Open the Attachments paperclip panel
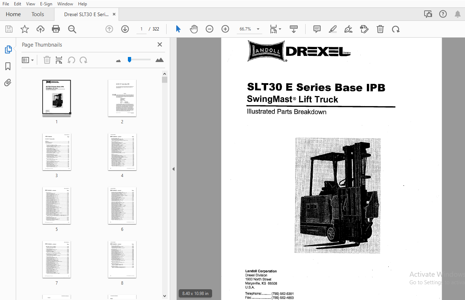 pos(8,83)
